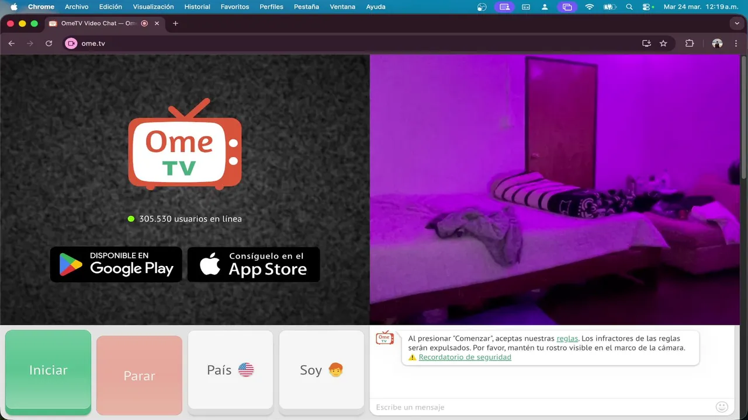The height and width of the screenshot is (420, 748).
Task: Open Control Center icon in menu bar
Action: pyautogui.click(x=647, y=7)
